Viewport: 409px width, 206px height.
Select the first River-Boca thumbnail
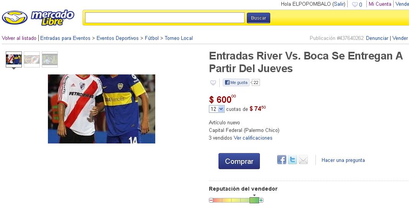(x=14, y=59)
